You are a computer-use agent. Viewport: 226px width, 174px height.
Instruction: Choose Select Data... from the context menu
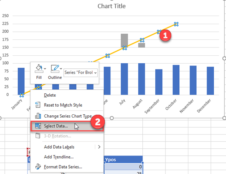point(67,126)
